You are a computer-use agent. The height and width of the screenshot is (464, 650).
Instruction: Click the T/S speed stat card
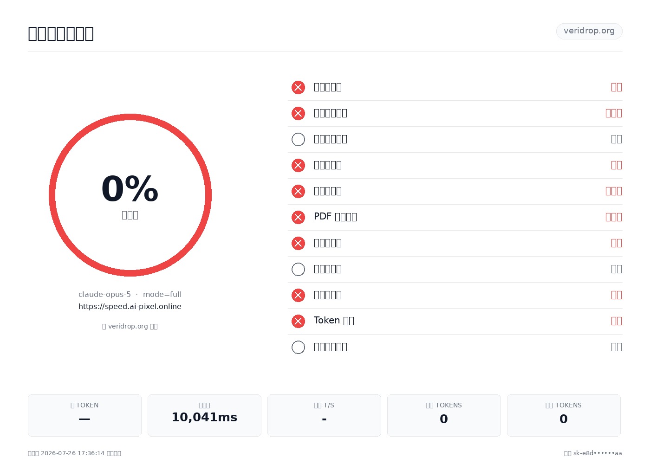[324, 415]
